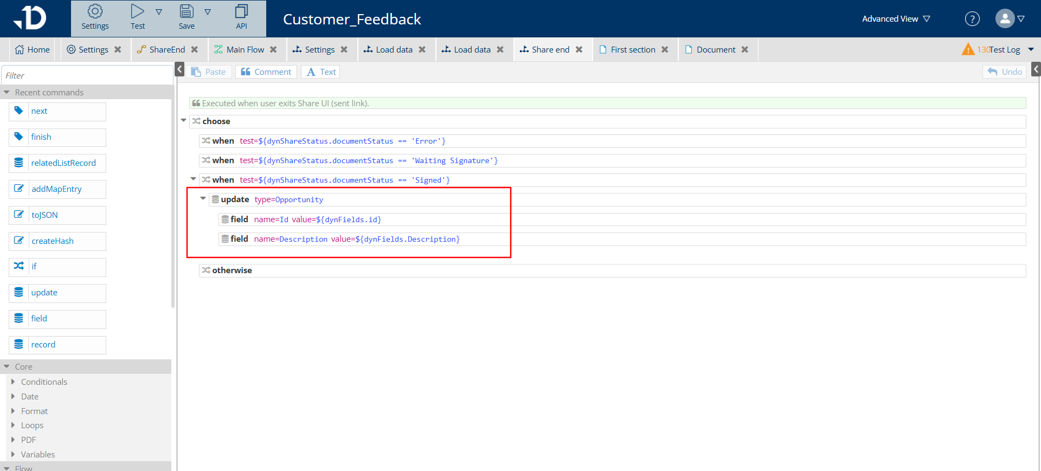
Task: Select the when 'Error' row
Action: click(x=612, y=141)
